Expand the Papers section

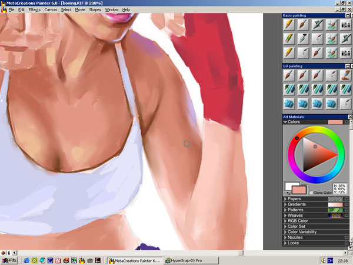286,199
